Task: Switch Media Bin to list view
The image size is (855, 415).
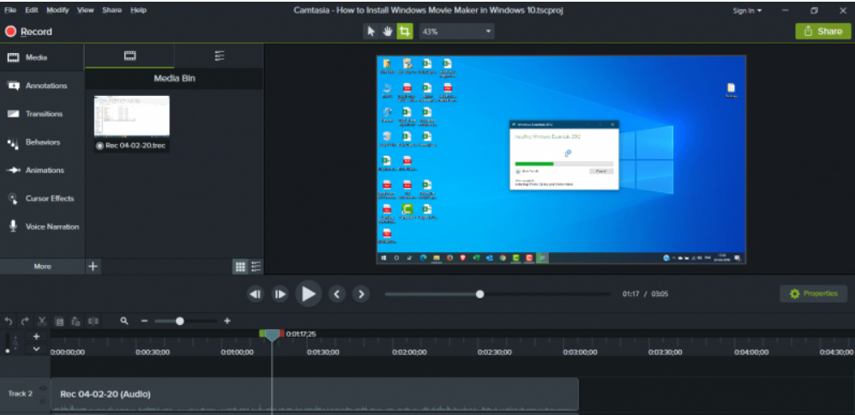Action: 256,267
